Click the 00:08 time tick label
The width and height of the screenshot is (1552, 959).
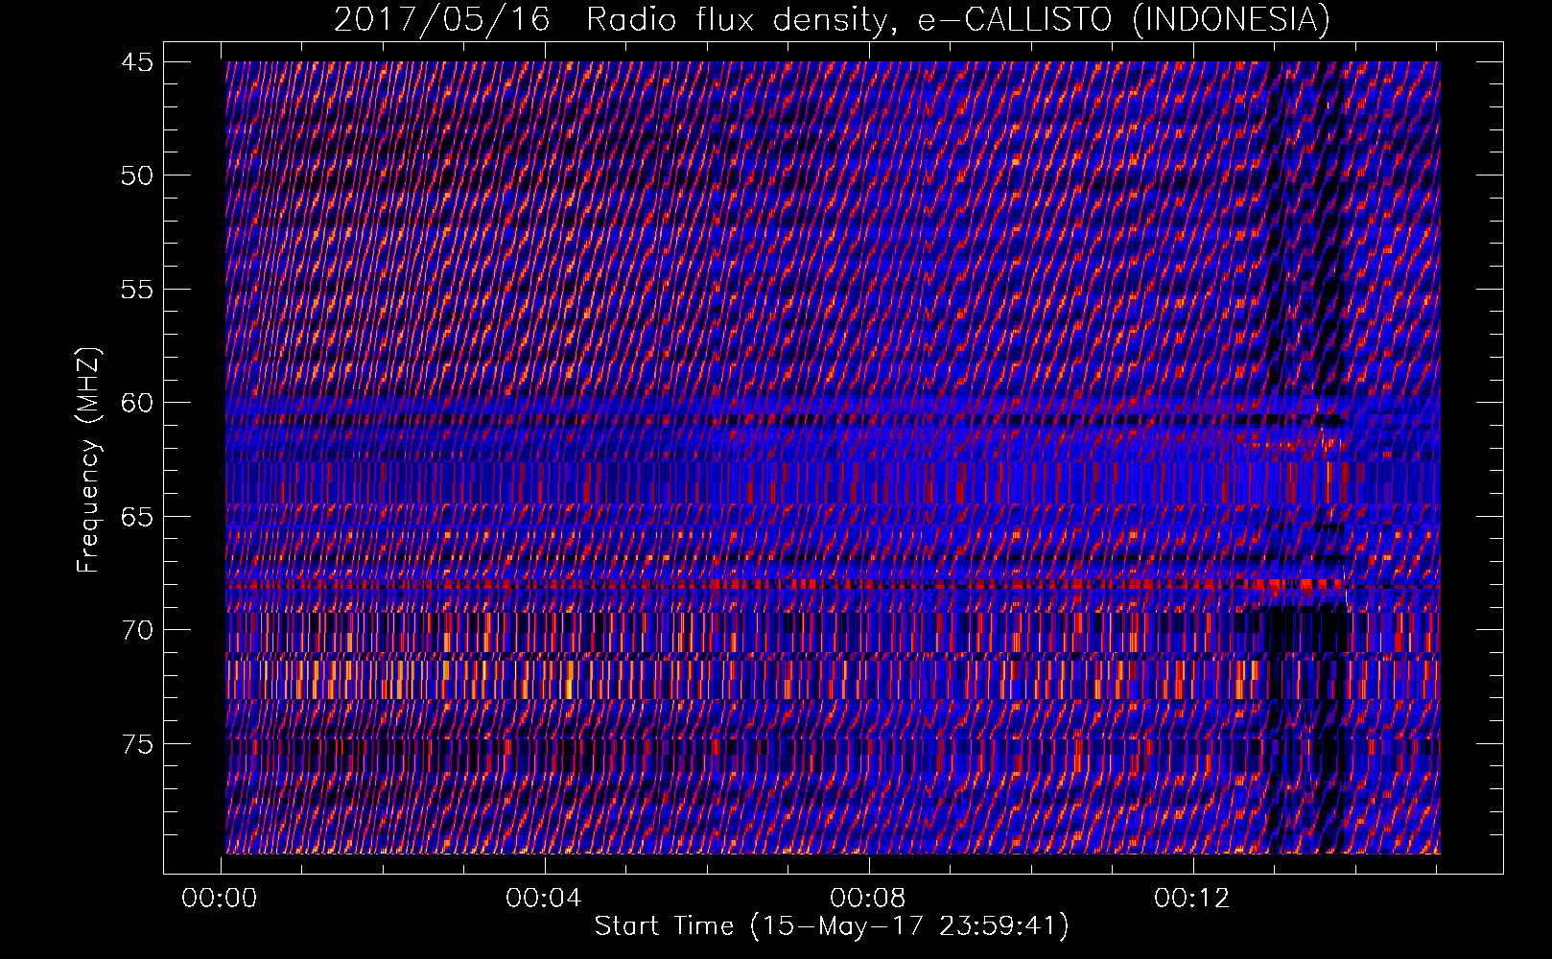[x=868, y=899]
